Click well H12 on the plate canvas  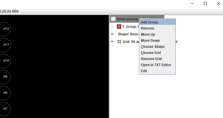5,29
